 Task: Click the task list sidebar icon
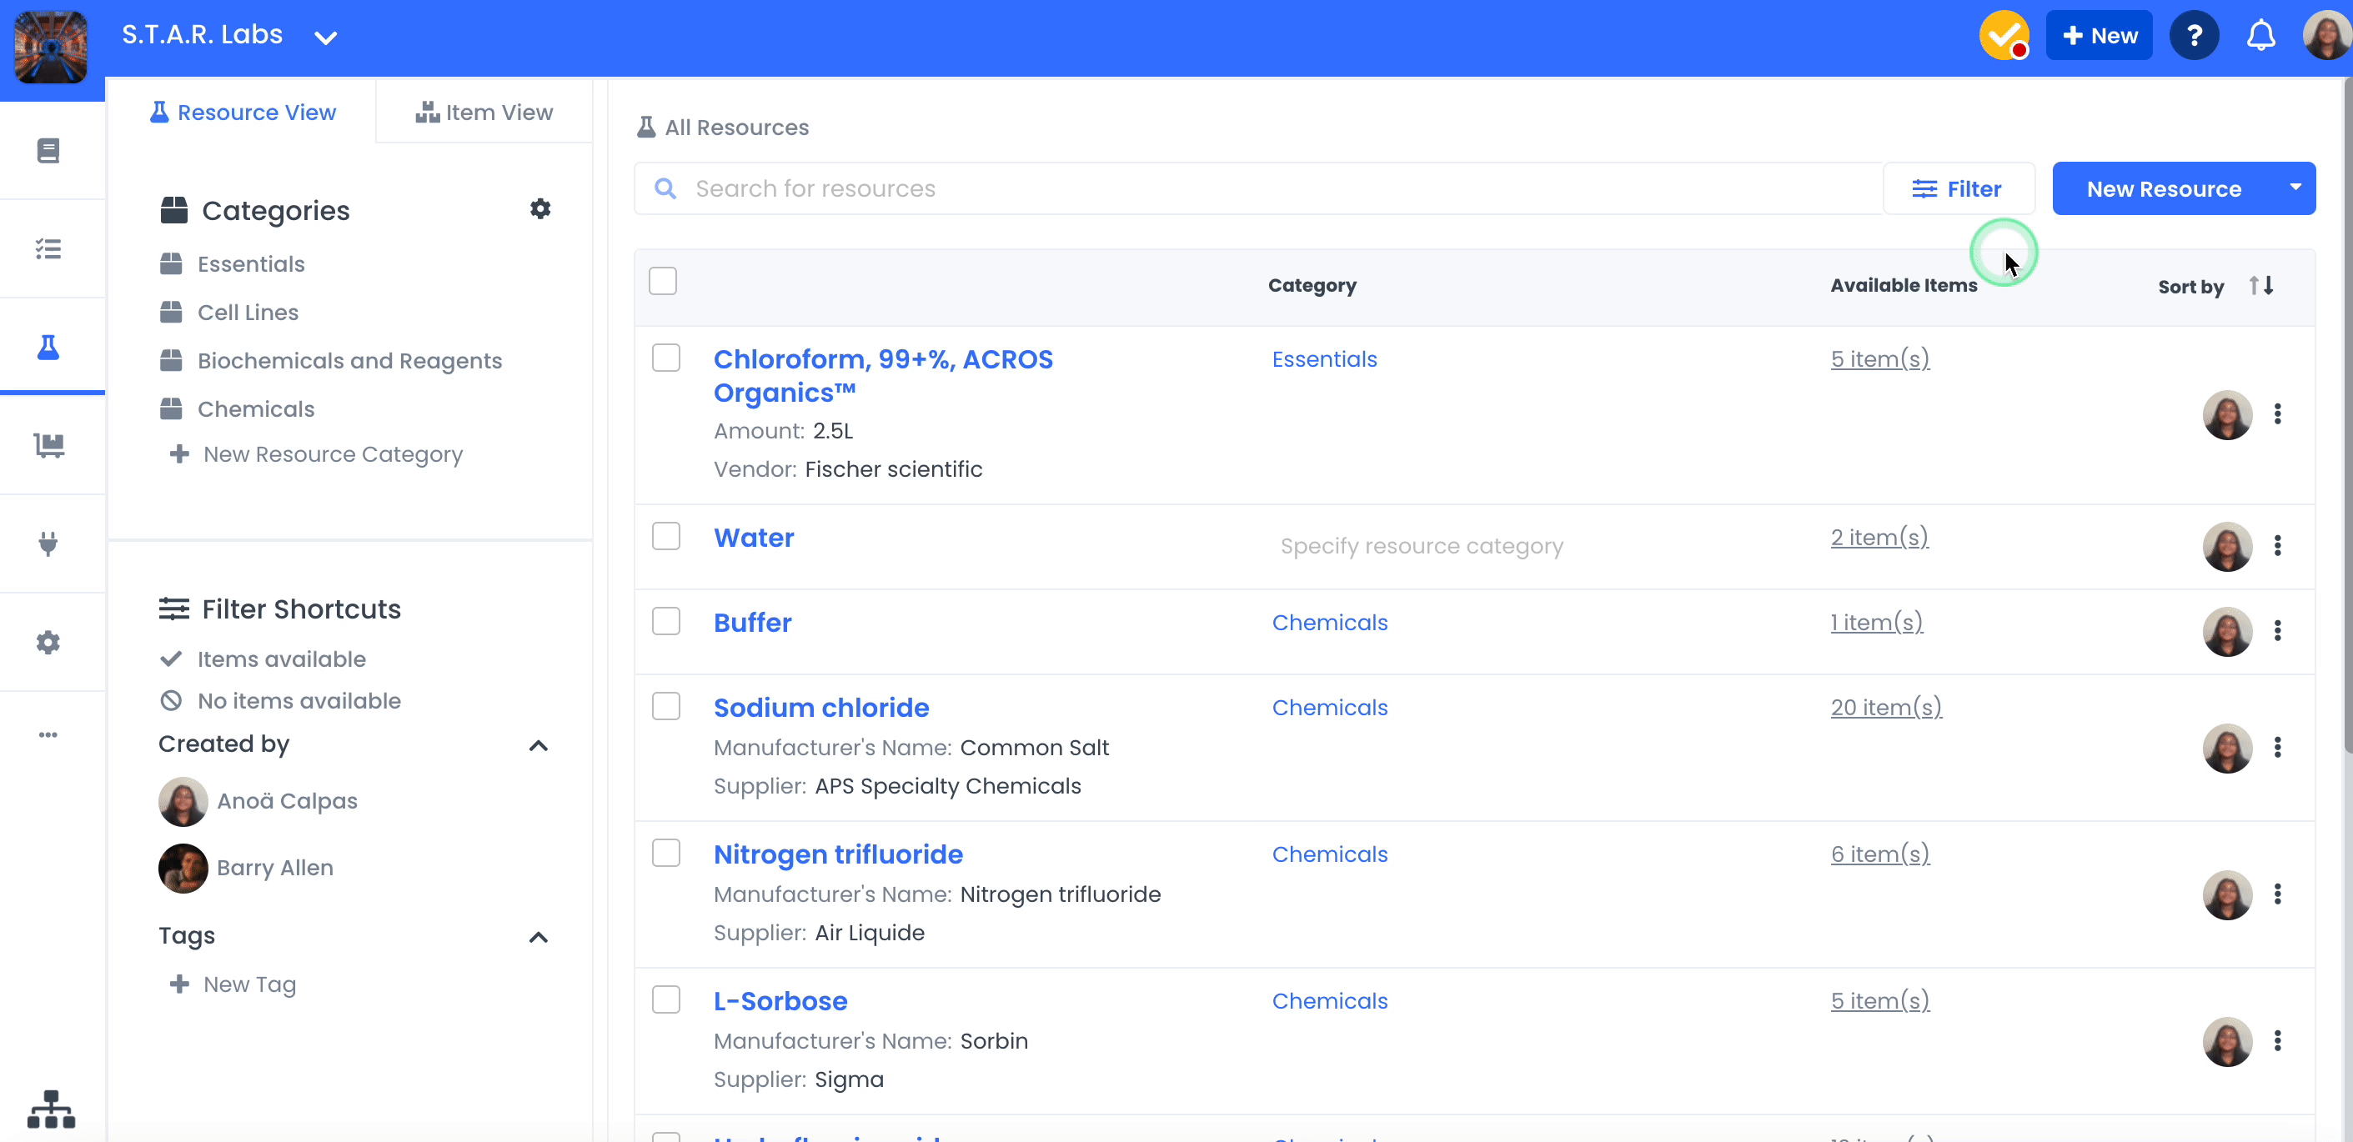(x=48, y=249)
